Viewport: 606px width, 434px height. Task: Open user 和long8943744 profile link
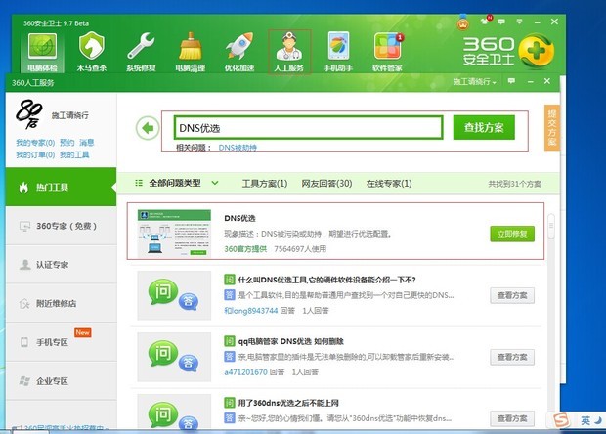pyautogui.click(x=251, y=310)
